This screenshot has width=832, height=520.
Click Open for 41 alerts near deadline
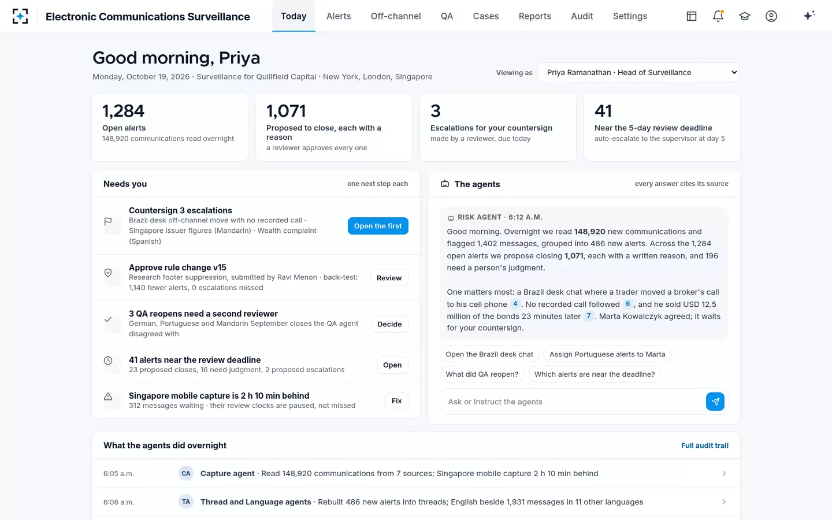click(x=392, y=365)
